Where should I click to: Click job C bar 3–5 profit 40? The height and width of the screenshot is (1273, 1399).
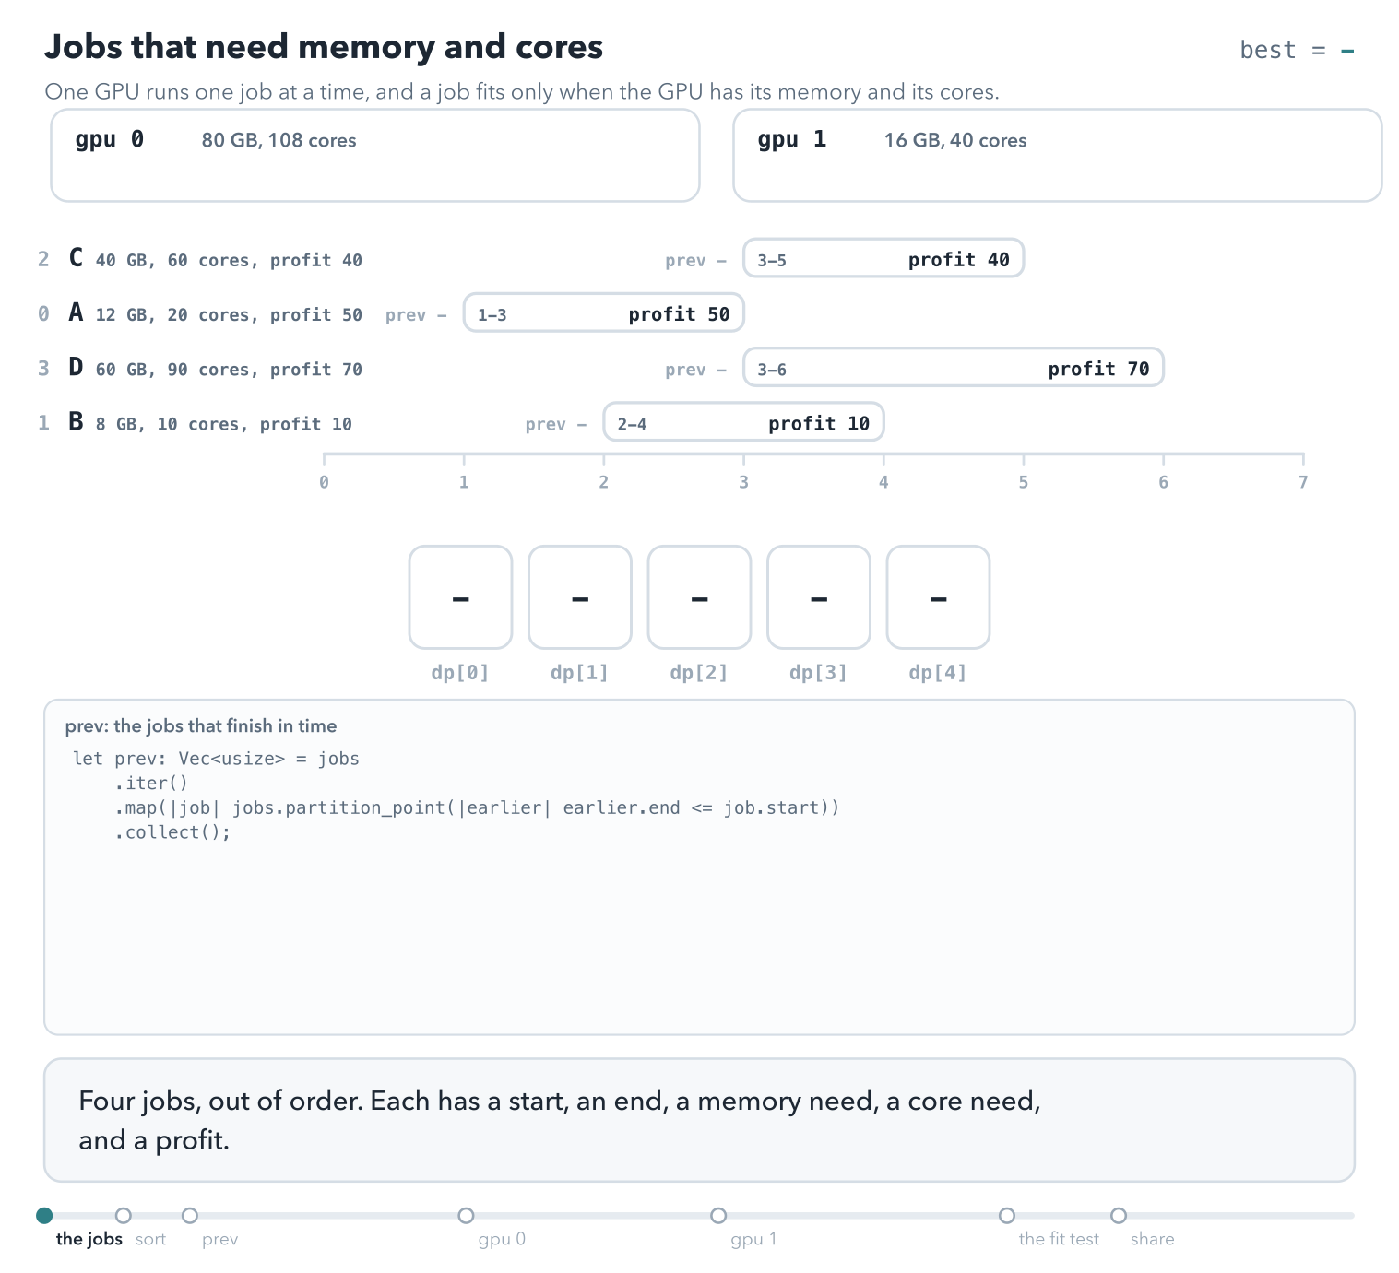click(883, 259)
